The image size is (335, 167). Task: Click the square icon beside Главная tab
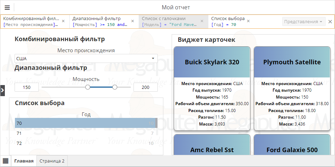tap(6, 161)
